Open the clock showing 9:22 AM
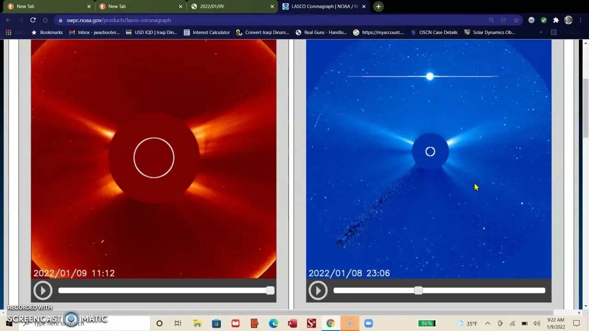This screenshot has height=331, width=589. [556, 323]
